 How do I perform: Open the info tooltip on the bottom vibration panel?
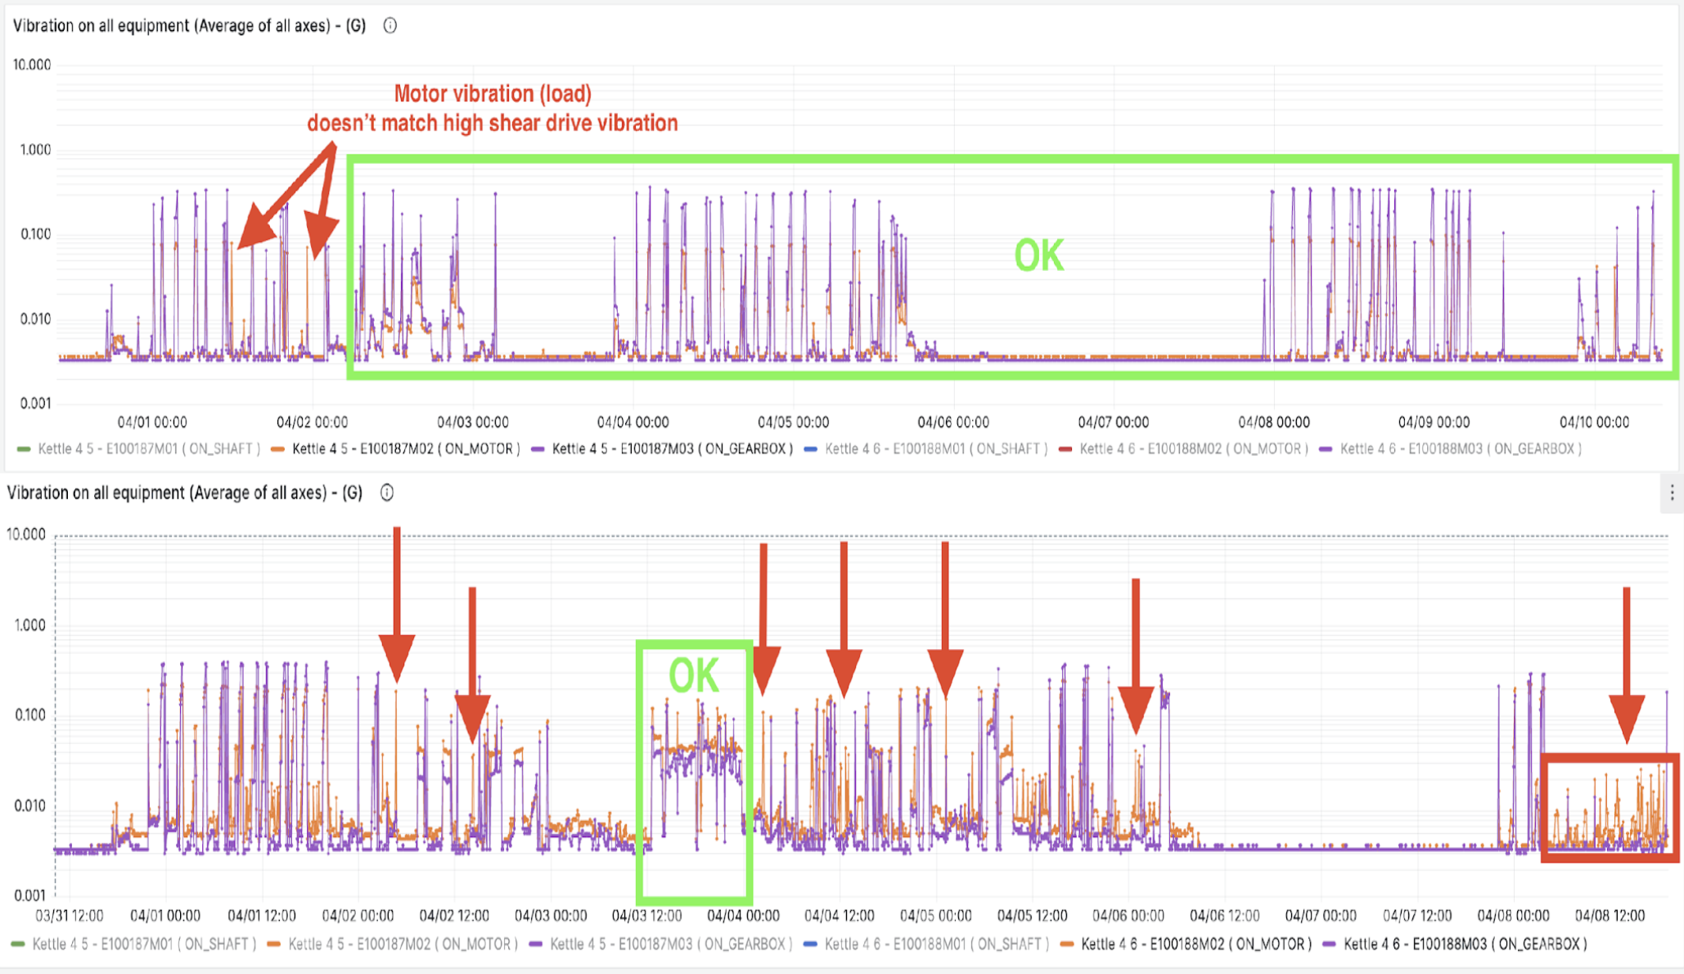(x=385, y=492)
